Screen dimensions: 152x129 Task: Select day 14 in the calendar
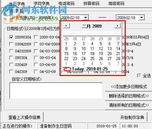[x=118, y=49]
